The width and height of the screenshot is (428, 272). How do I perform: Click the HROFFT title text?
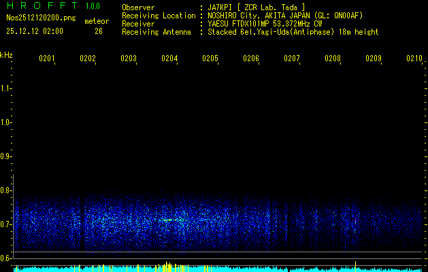tap(39, 7)
